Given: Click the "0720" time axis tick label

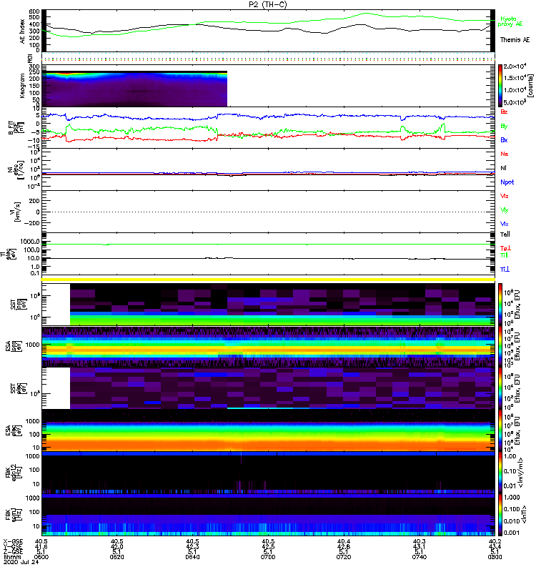Looking at the screenshot, I should coord(344,557).
